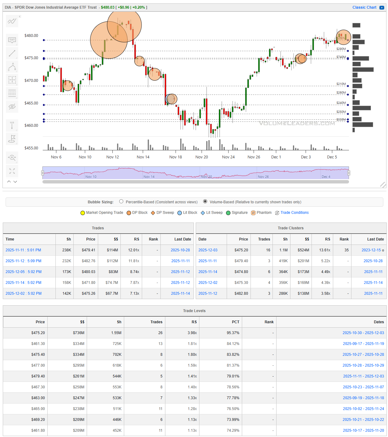Click the largest trade bubble near Nov 11

(x=109, y=40)
